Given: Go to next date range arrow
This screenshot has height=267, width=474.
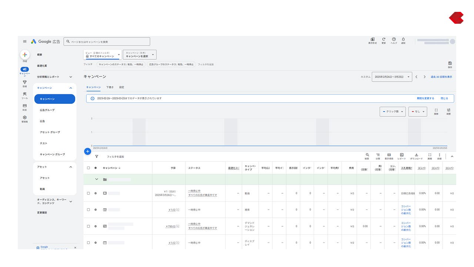Looking at the screenshot, I should pos(425,77).
